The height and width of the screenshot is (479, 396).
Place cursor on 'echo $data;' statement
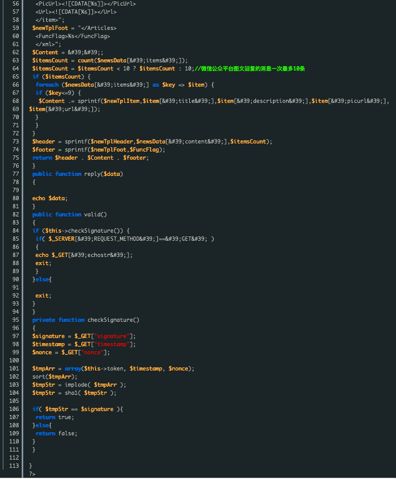pos(50,198)
